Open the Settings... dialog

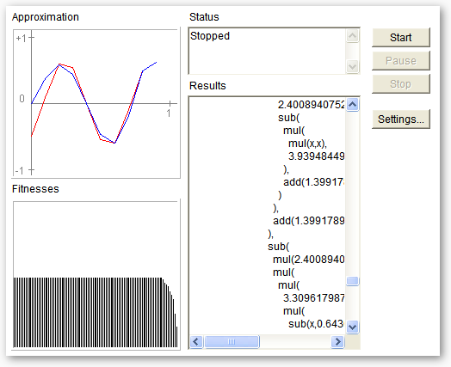click(401, 119)
